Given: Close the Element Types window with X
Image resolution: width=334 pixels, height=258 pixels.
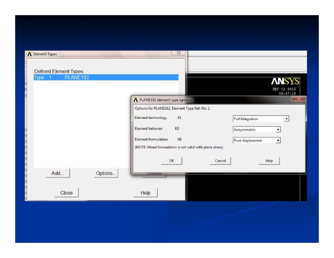Looking at the screenshot, I should 179,54.
